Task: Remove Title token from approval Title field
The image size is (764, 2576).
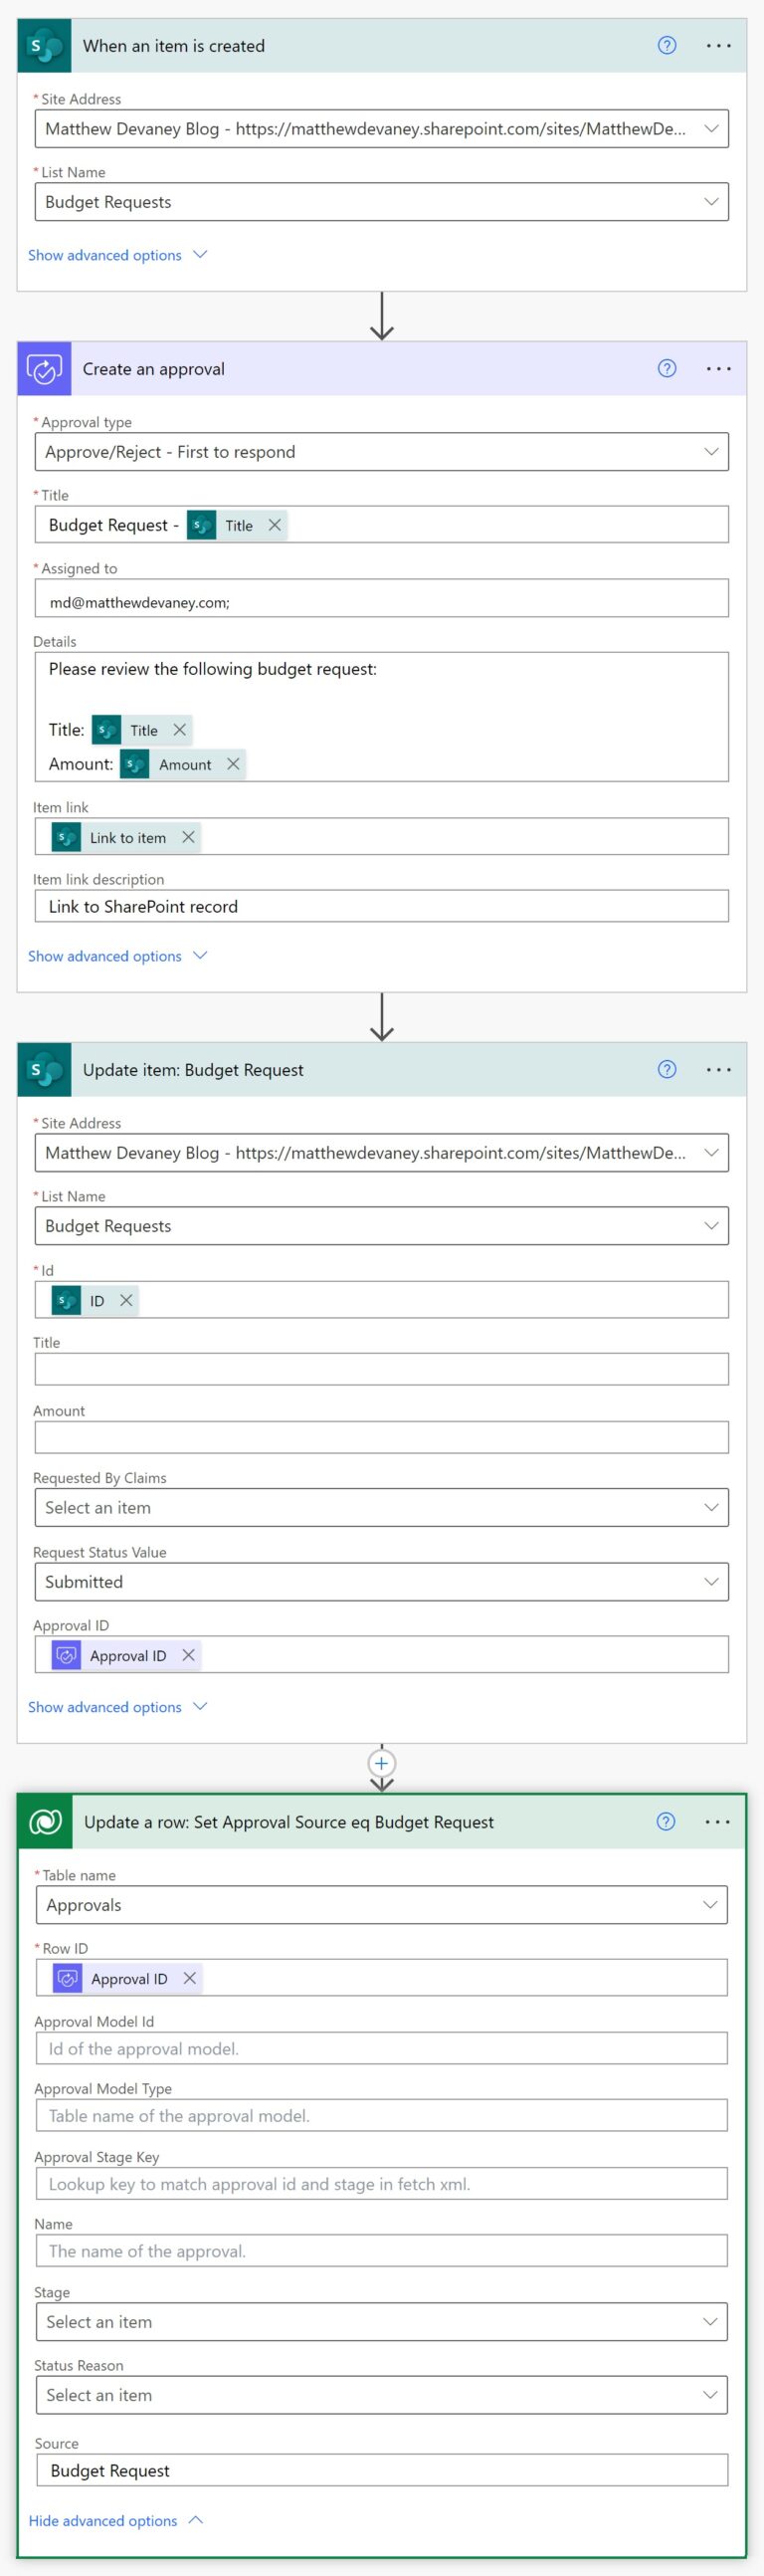Action: click(274, 525)
